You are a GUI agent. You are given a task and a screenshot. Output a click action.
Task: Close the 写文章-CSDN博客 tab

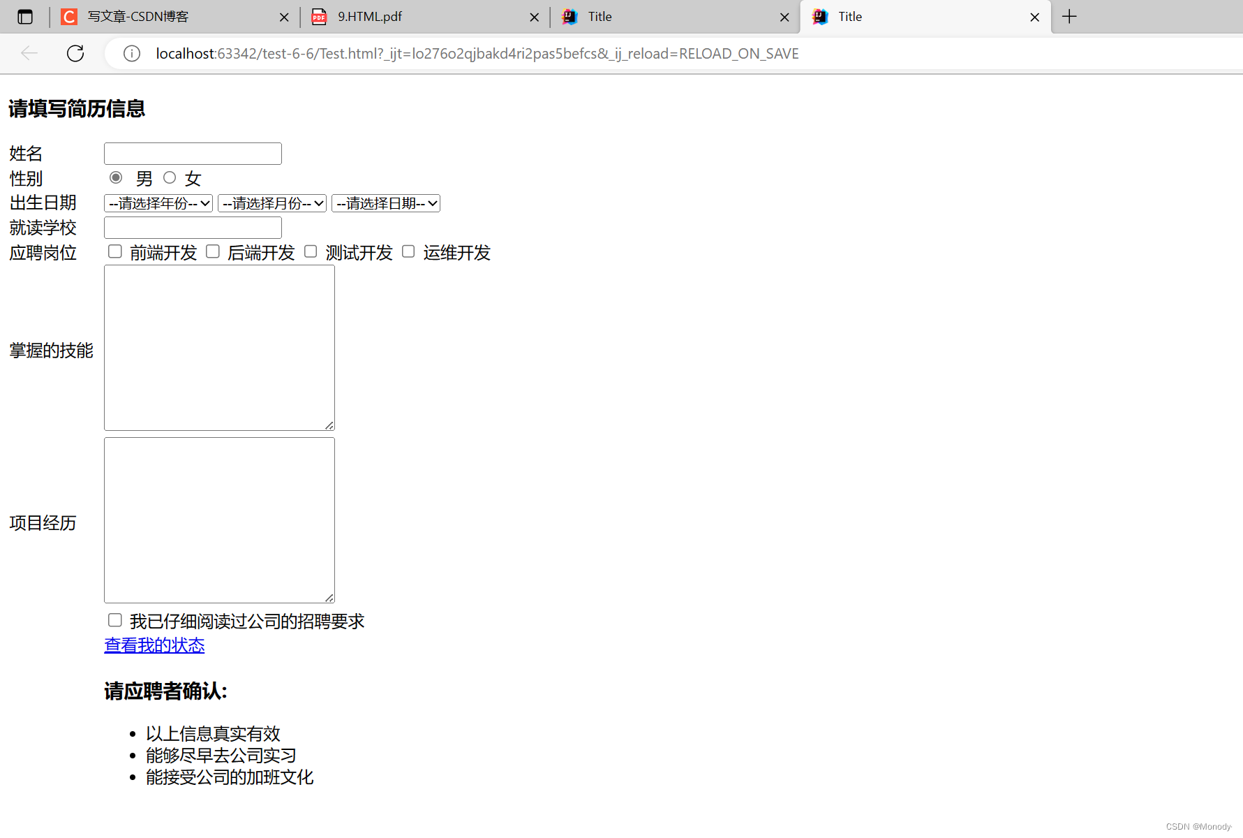[x=284, y=17]
